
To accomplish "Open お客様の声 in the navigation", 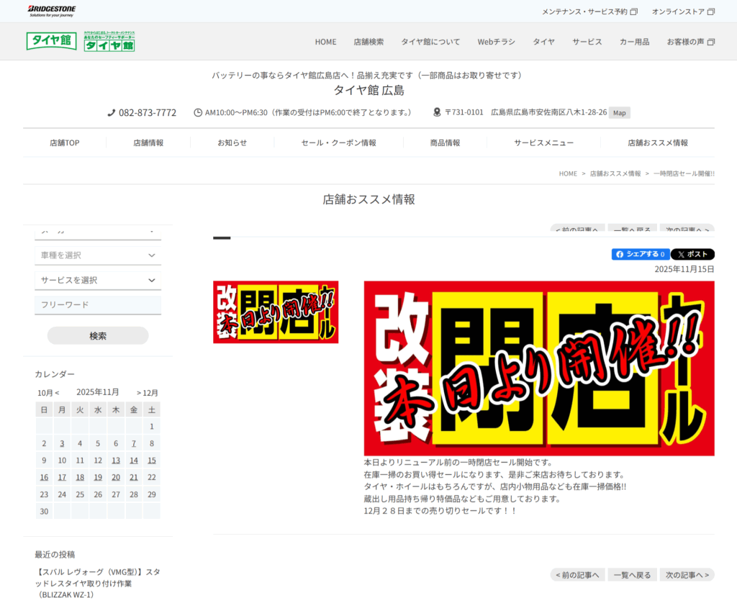I will coord(689,42).
